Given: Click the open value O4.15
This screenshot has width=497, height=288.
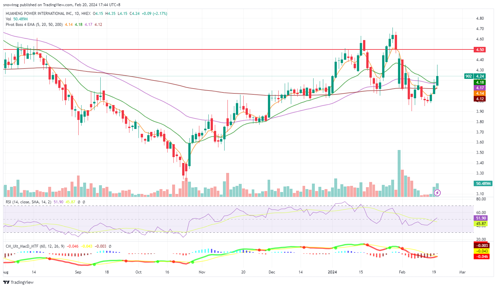Looking at the screenshot, I should click(x=98, y=14).
